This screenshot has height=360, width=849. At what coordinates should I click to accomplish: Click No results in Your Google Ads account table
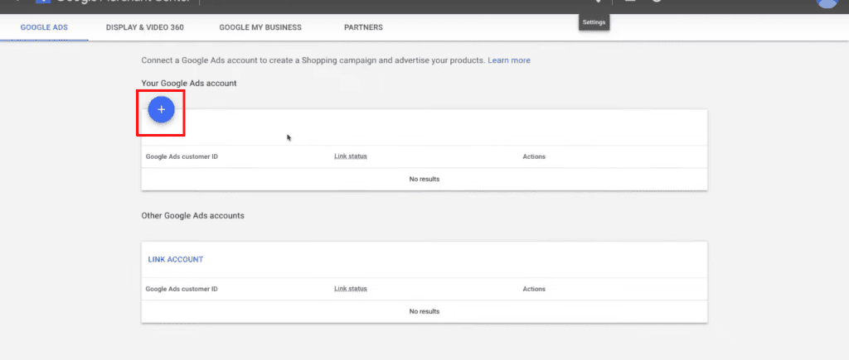(424, 179)
